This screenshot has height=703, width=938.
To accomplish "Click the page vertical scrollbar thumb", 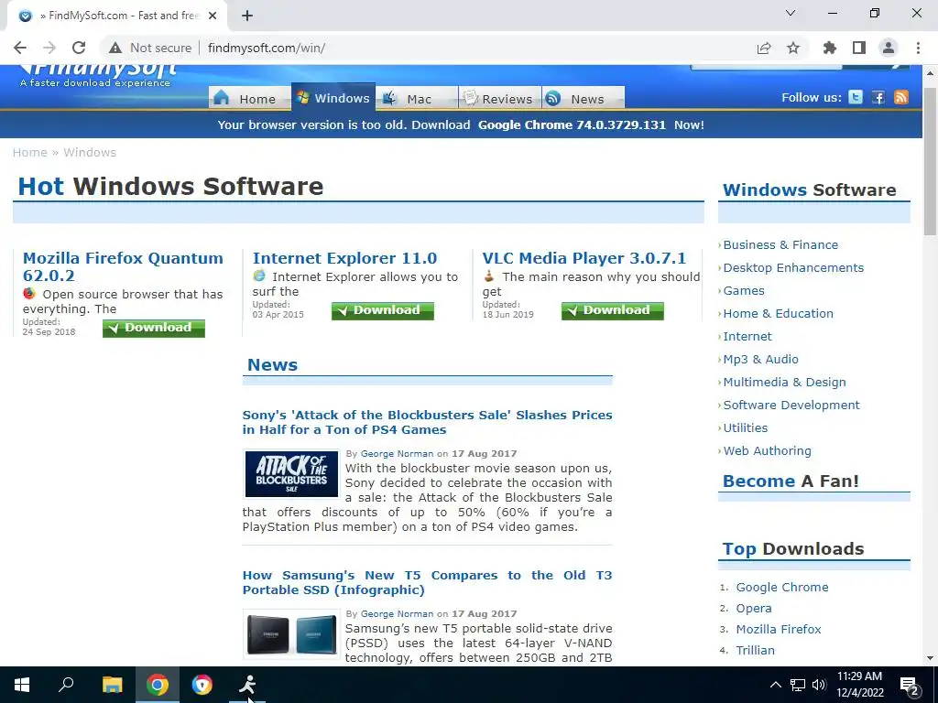I will [930, 161].
